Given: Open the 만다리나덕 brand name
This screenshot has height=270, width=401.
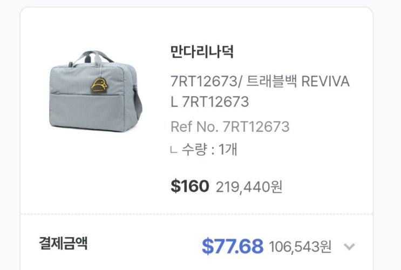Looking at the screenshot, I should (x=202, y=52).
